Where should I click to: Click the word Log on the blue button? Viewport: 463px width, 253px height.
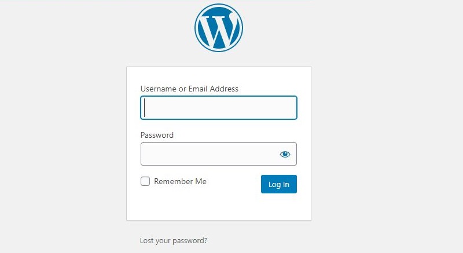tap(274, 185)
